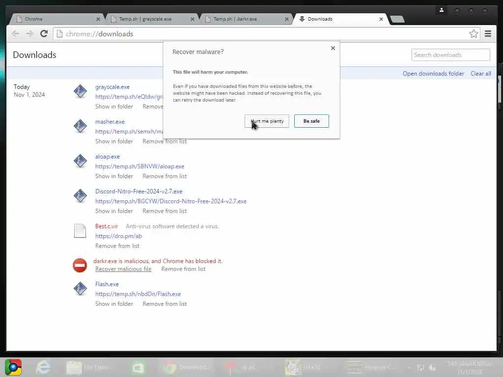The height and width of the screenshot is (377, 503).
Task: Open masher.exe download
Action: point(110,122)
